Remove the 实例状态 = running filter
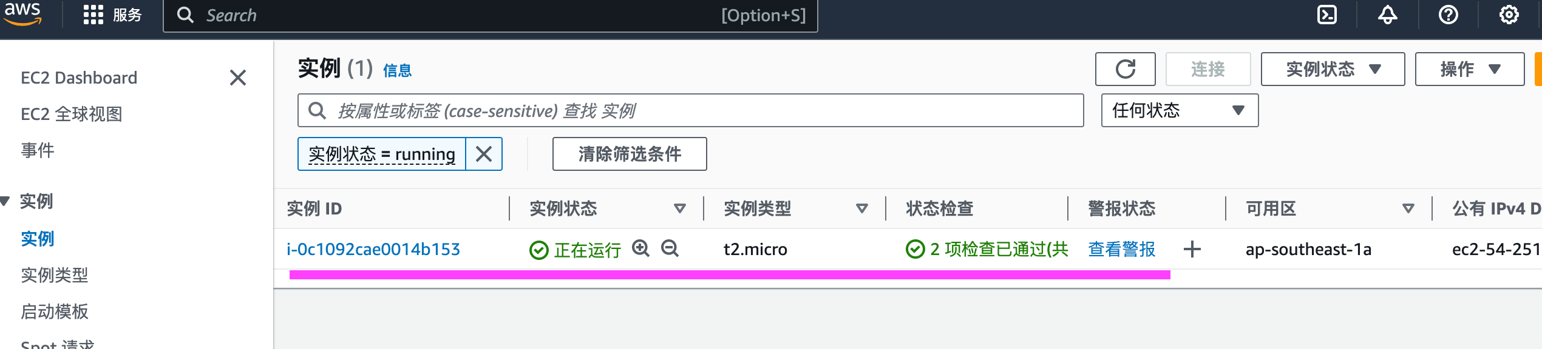This screenshot has width=1542, height=349. click(x=484, y=154)
